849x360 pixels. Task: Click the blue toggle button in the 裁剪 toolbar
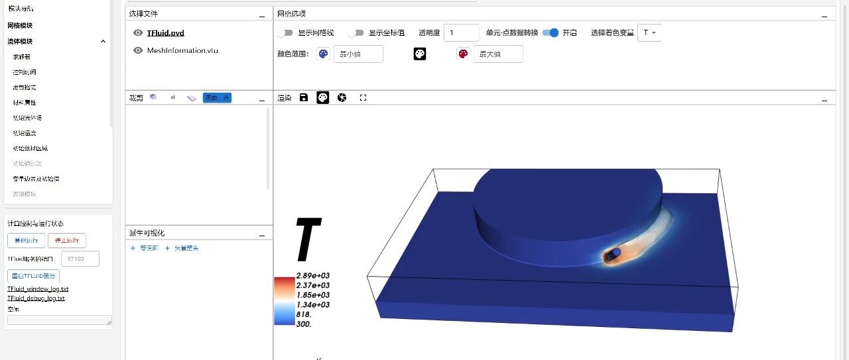[x=217, y=97]
